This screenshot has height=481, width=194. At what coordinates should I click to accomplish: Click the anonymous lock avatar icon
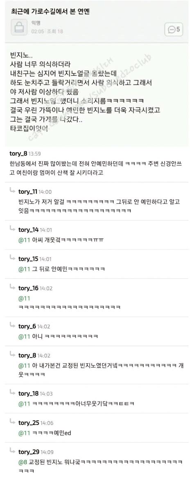pyautogui.click(x=20, y=27)
